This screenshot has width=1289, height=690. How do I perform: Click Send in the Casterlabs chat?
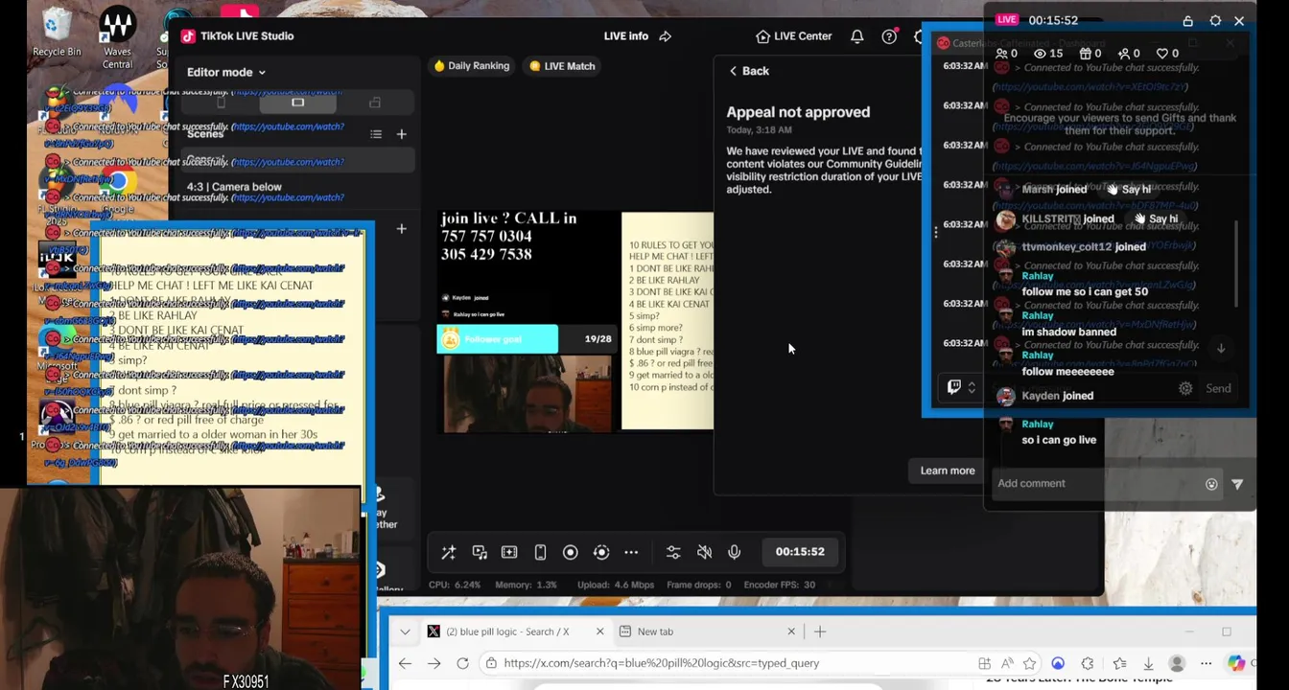[x=1218, y=388]
